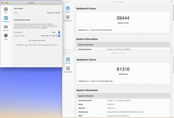Click Results icon in Untitled 2 window
The image size is (174, 118).
68,60
